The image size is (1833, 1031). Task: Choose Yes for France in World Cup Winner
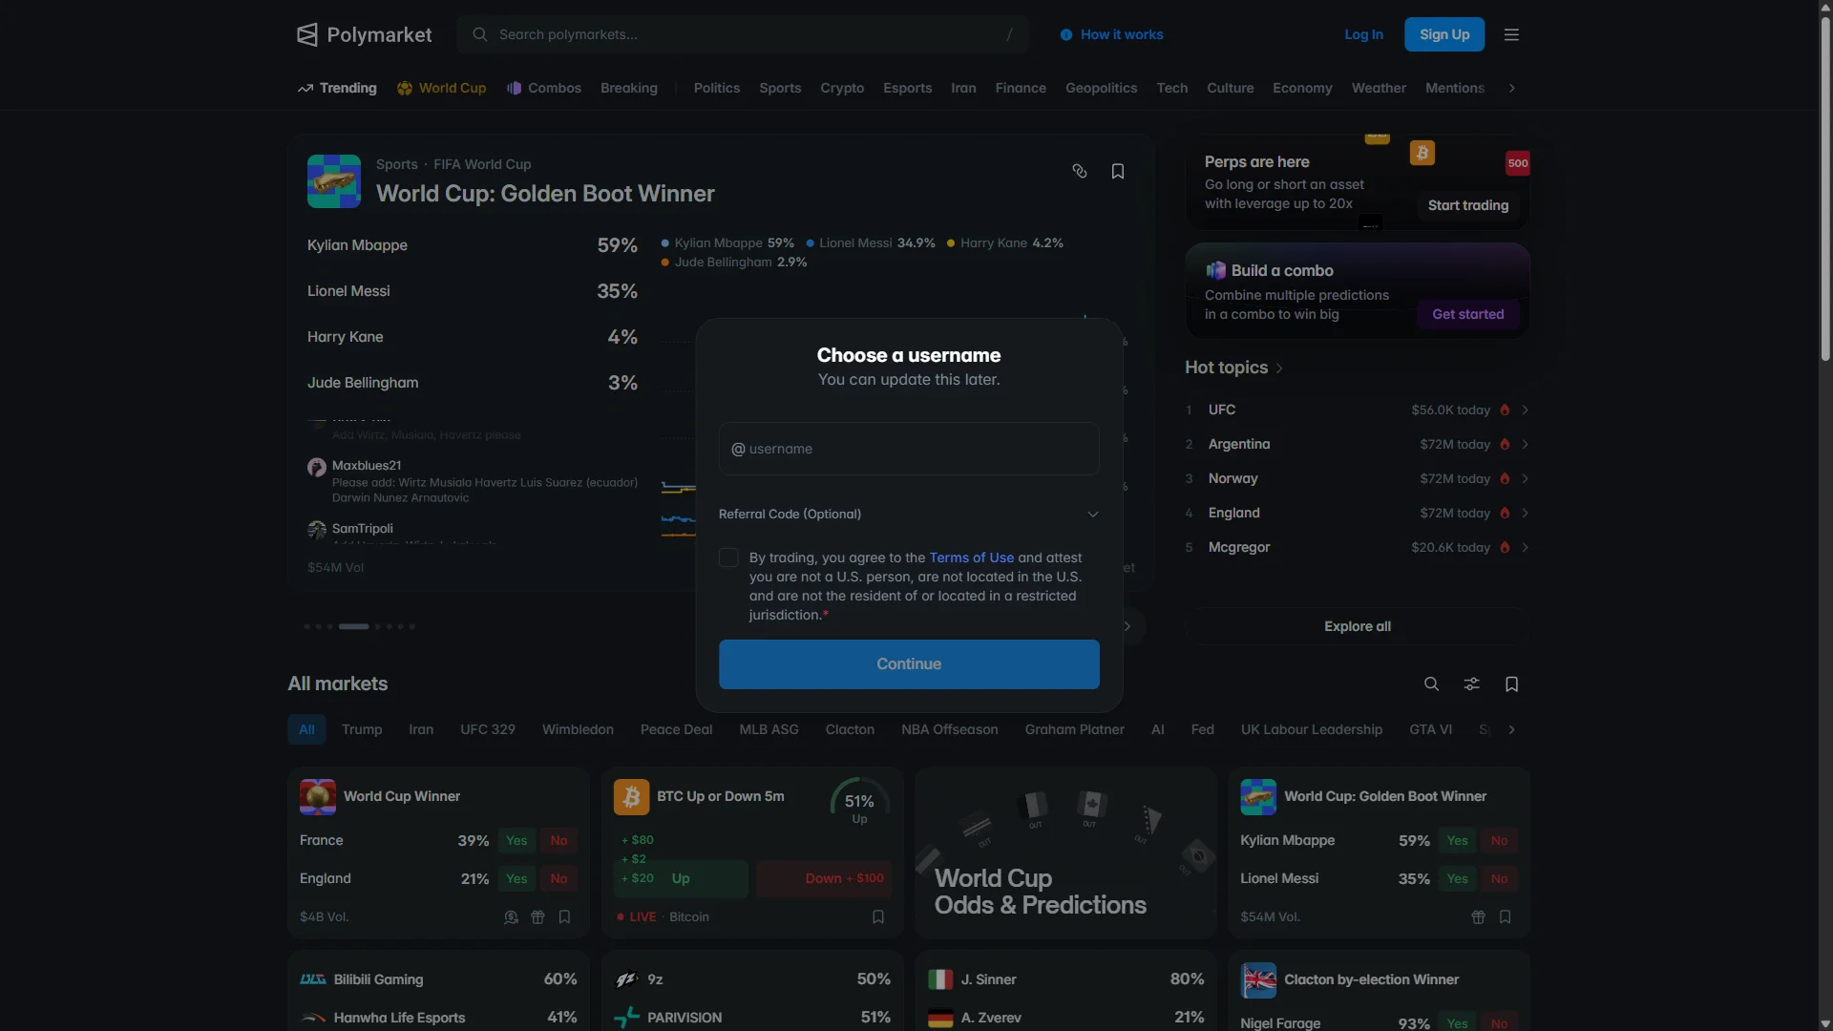pyautogui.click(x=516, y=840)
